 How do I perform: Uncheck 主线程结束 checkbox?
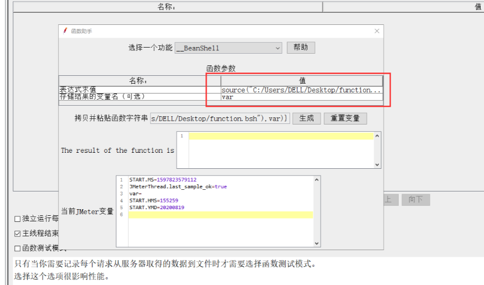coord(18,234)
